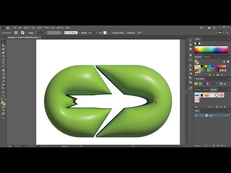Open the Pathfinder icon in panel dock
This screenshot has height=173, width=231.
(191, 82)
